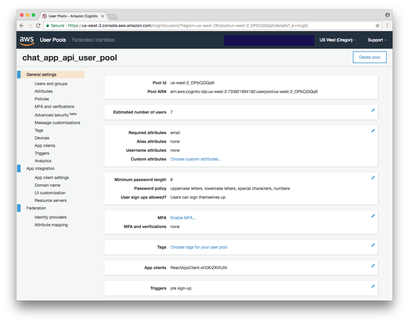Click edit pencil in MFA section
409x324 pixels.
pyautogui.click(x=373, y=216)
